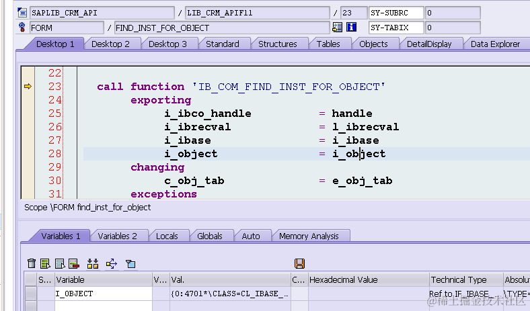
Task: Click the SAPLIB_CRM_API program field
Action: (x=102, y=13)
